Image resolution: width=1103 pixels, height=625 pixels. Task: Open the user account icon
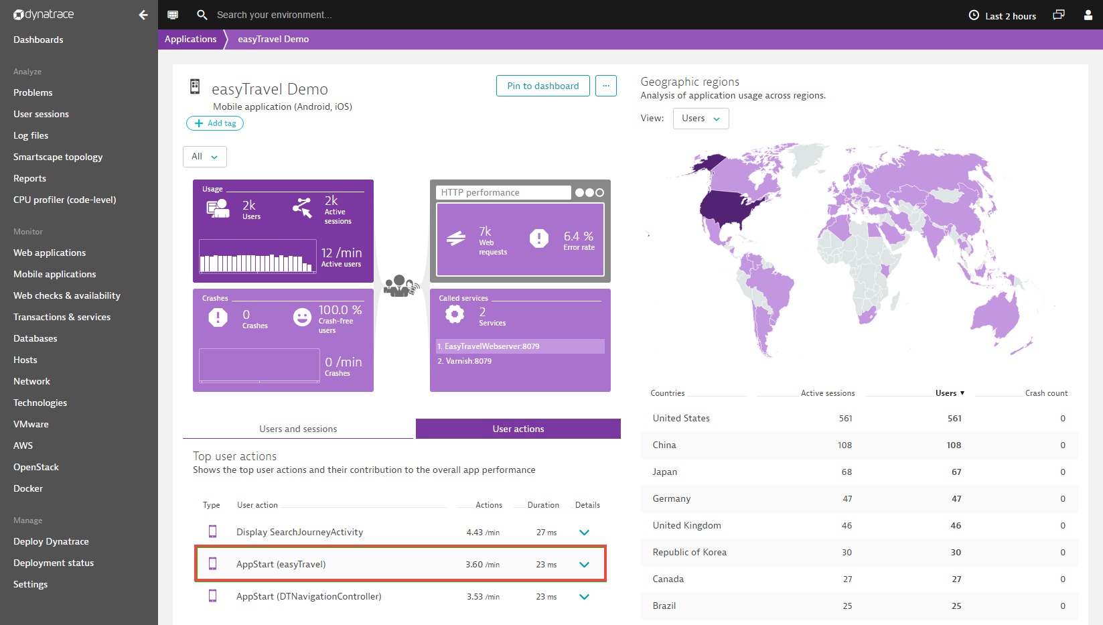pos(1088,15)
